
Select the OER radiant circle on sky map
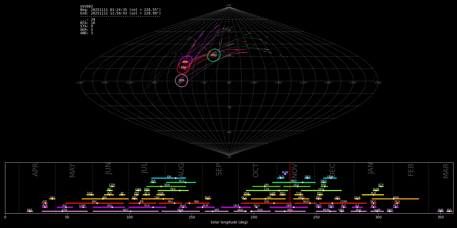click(182, 81)
